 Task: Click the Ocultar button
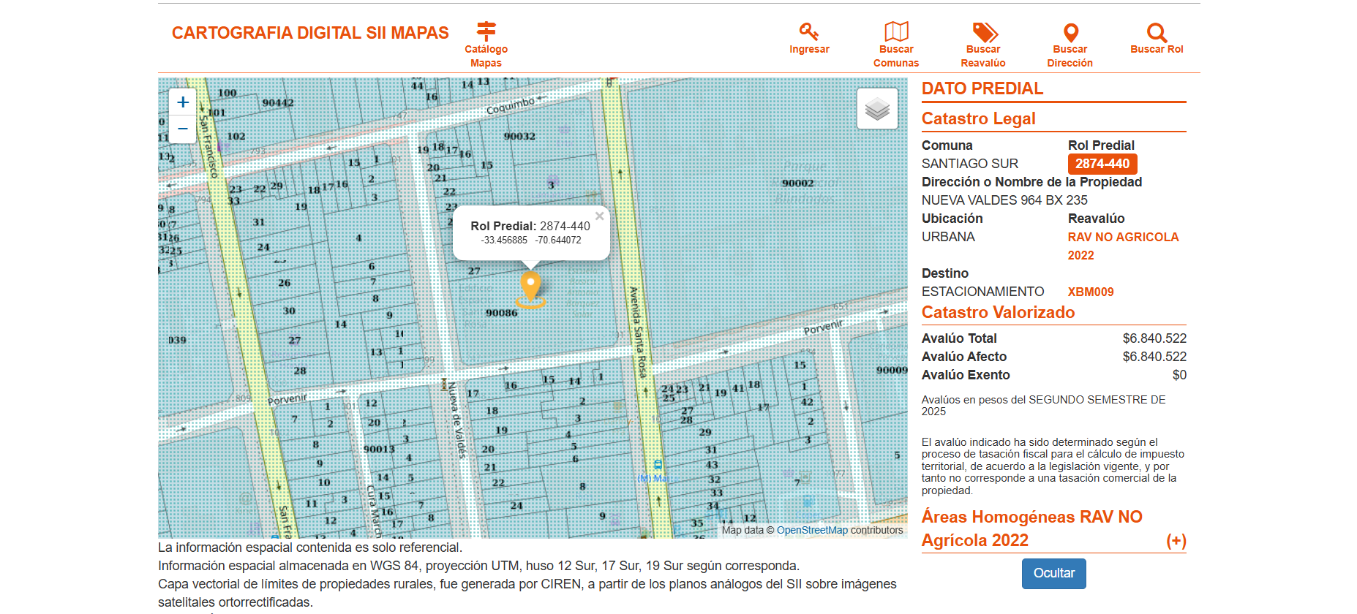point(1053,574)
